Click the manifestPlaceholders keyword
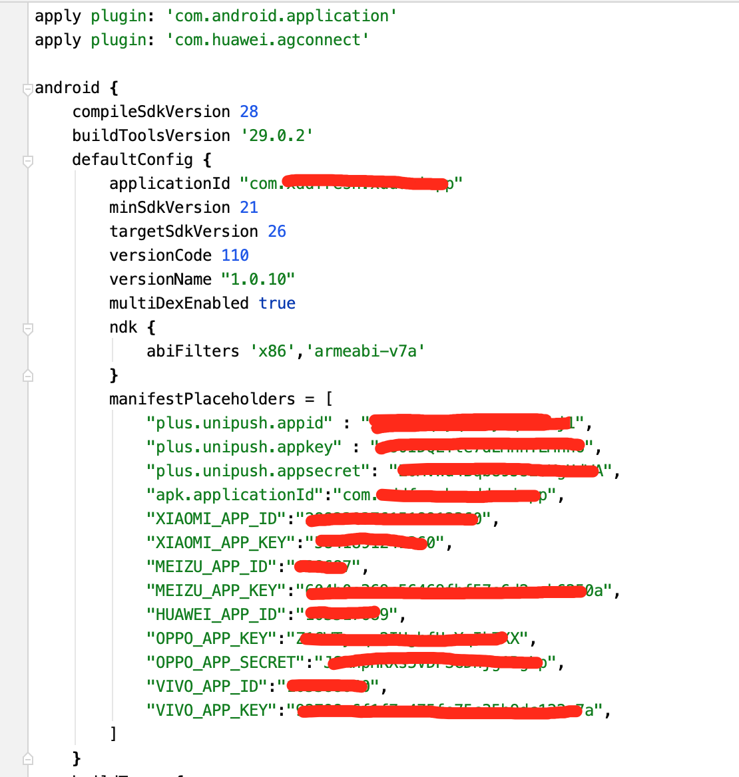This screenshot has height=777, width=739. (202, 399)
